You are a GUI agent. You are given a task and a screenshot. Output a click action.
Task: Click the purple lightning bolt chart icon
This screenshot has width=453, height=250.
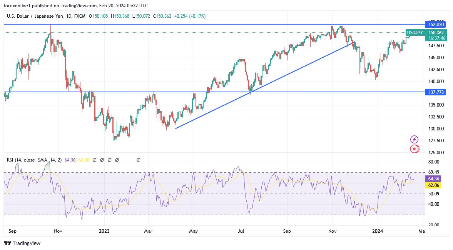pos(414,139)
